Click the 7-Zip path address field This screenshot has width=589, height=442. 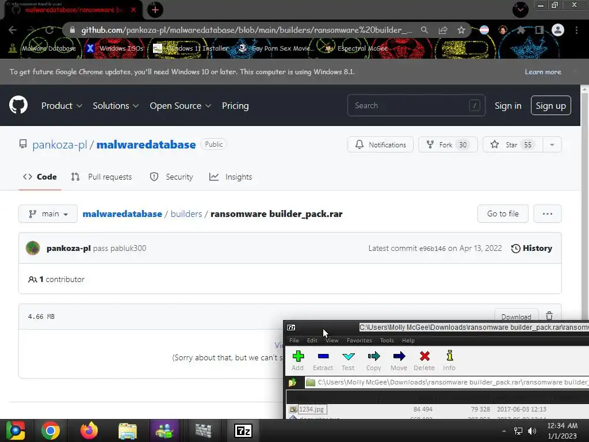pyautogui.click(x=446, y=382)
